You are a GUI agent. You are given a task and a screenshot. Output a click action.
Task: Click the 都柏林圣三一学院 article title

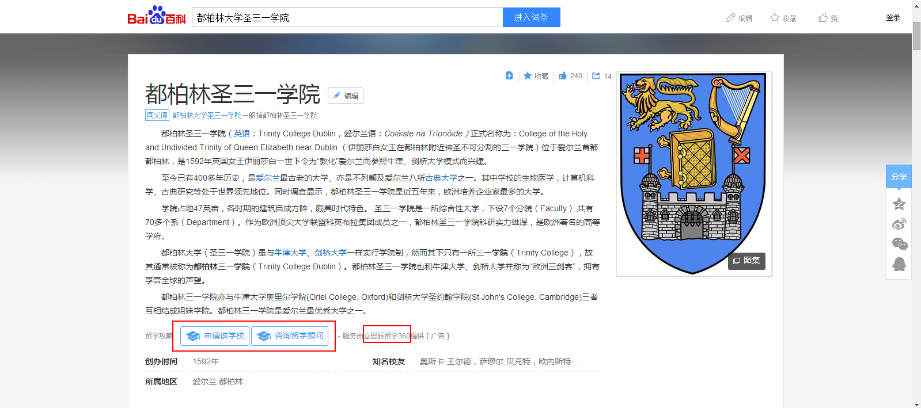click(x=233, y=94)
